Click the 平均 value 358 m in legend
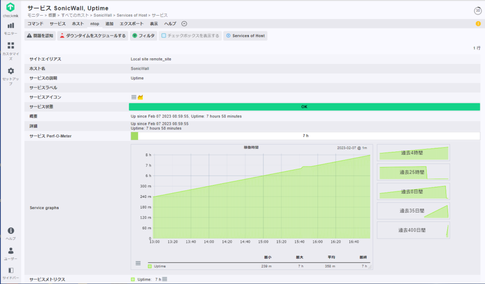This screenshot has height=284, width=485. (330, 266)
